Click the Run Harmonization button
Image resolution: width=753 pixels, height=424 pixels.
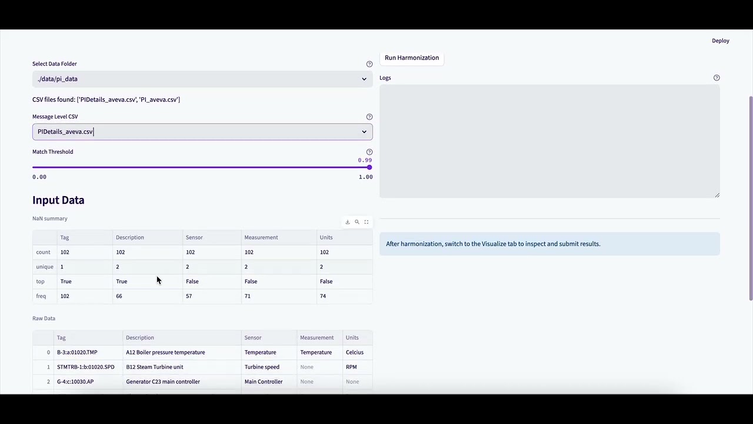(x=412, y=58)
